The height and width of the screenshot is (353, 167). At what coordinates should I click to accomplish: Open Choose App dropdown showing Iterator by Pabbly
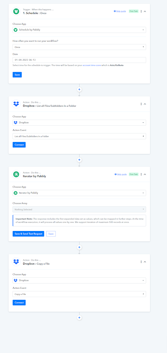pyautogui.click(x=79, y=193)
